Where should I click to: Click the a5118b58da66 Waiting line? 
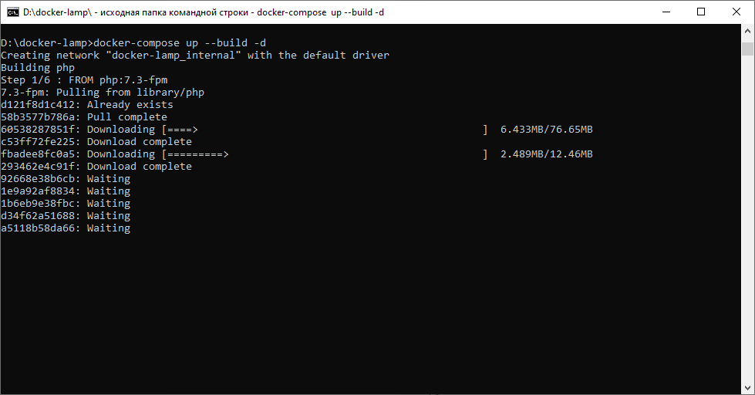pyautogui.click(x=66, y=228)
